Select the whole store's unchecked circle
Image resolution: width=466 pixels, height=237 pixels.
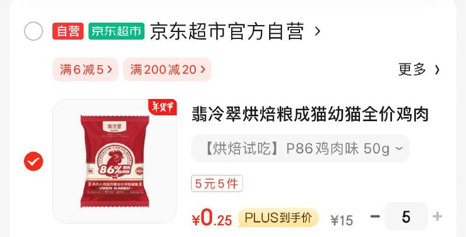(x=33, y=31)
